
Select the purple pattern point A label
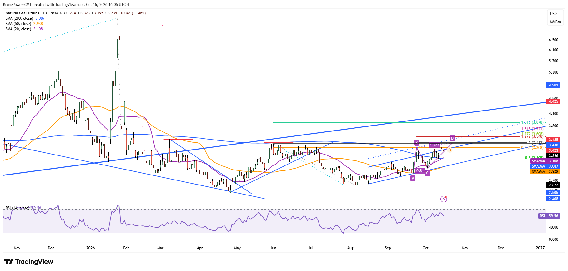(x=413, y=178)
